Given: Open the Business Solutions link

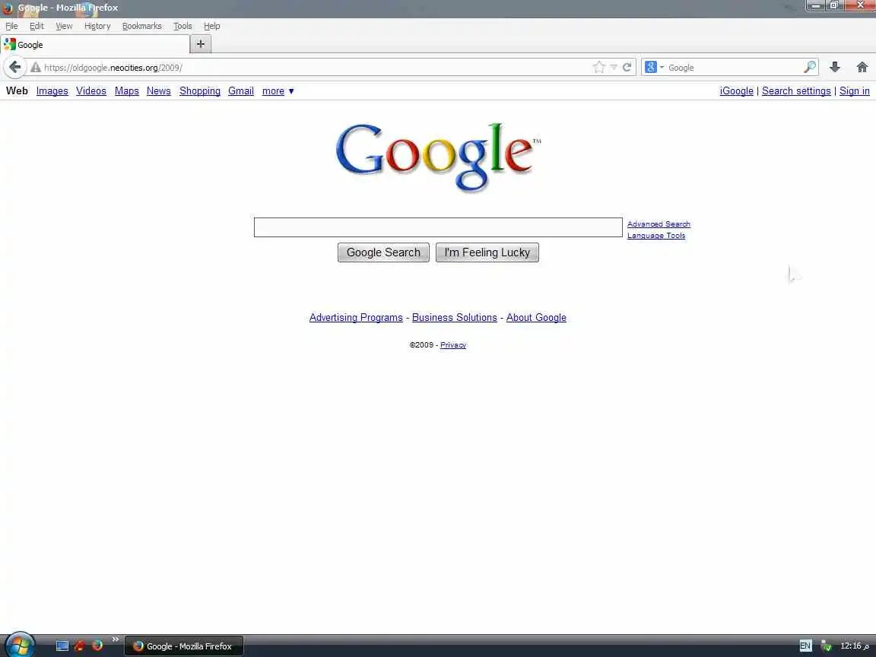Looking at the screenshot, I should click(454, 317).
